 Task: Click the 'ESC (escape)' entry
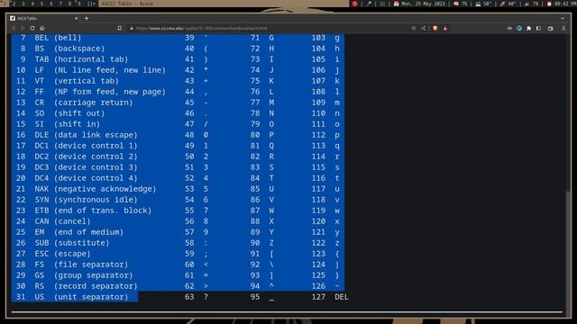(x=62, y=254)
